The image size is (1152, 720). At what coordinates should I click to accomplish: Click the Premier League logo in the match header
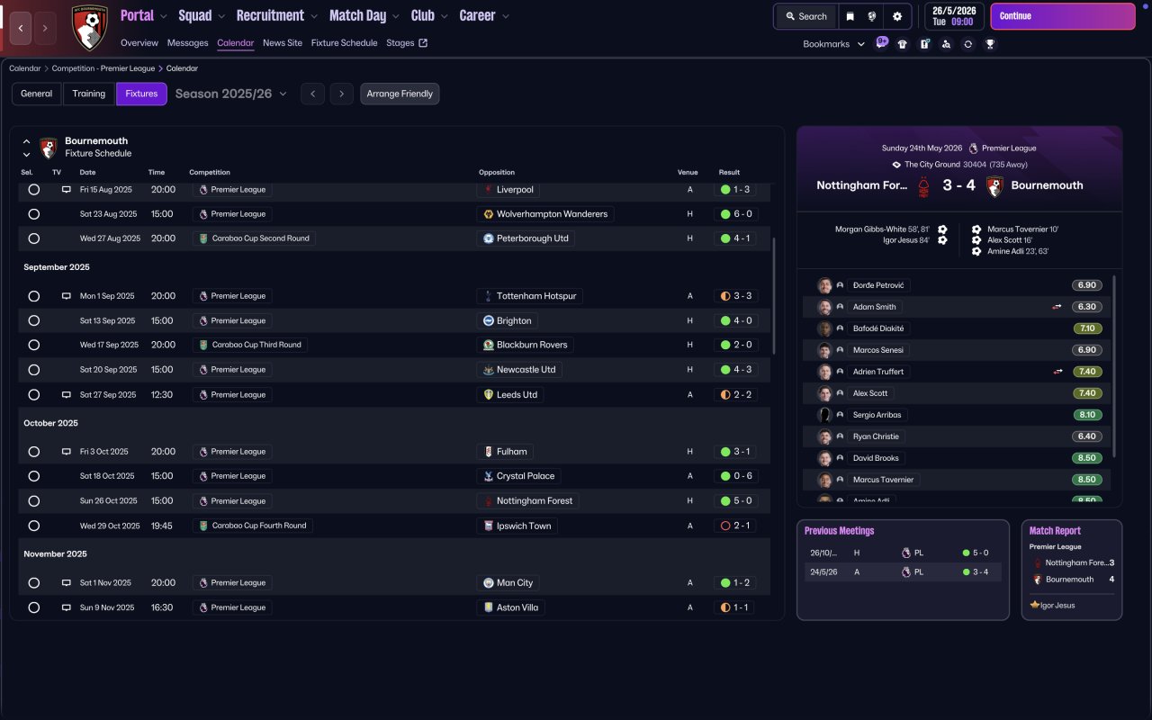(x=973, y=148)
